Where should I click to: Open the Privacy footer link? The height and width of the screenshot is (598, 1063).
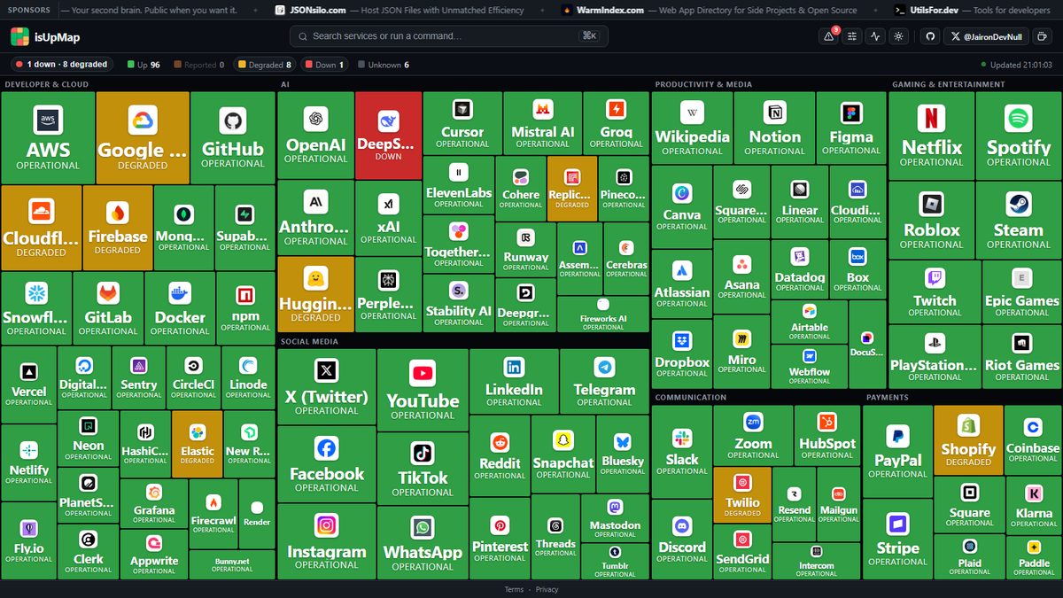coord(547,589)
